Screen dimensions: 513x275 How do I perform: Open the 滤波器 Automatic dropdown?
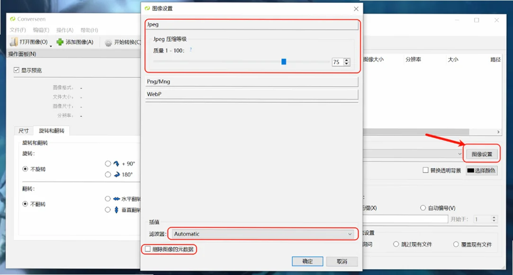pyautogui.click(x=263, y=234)
